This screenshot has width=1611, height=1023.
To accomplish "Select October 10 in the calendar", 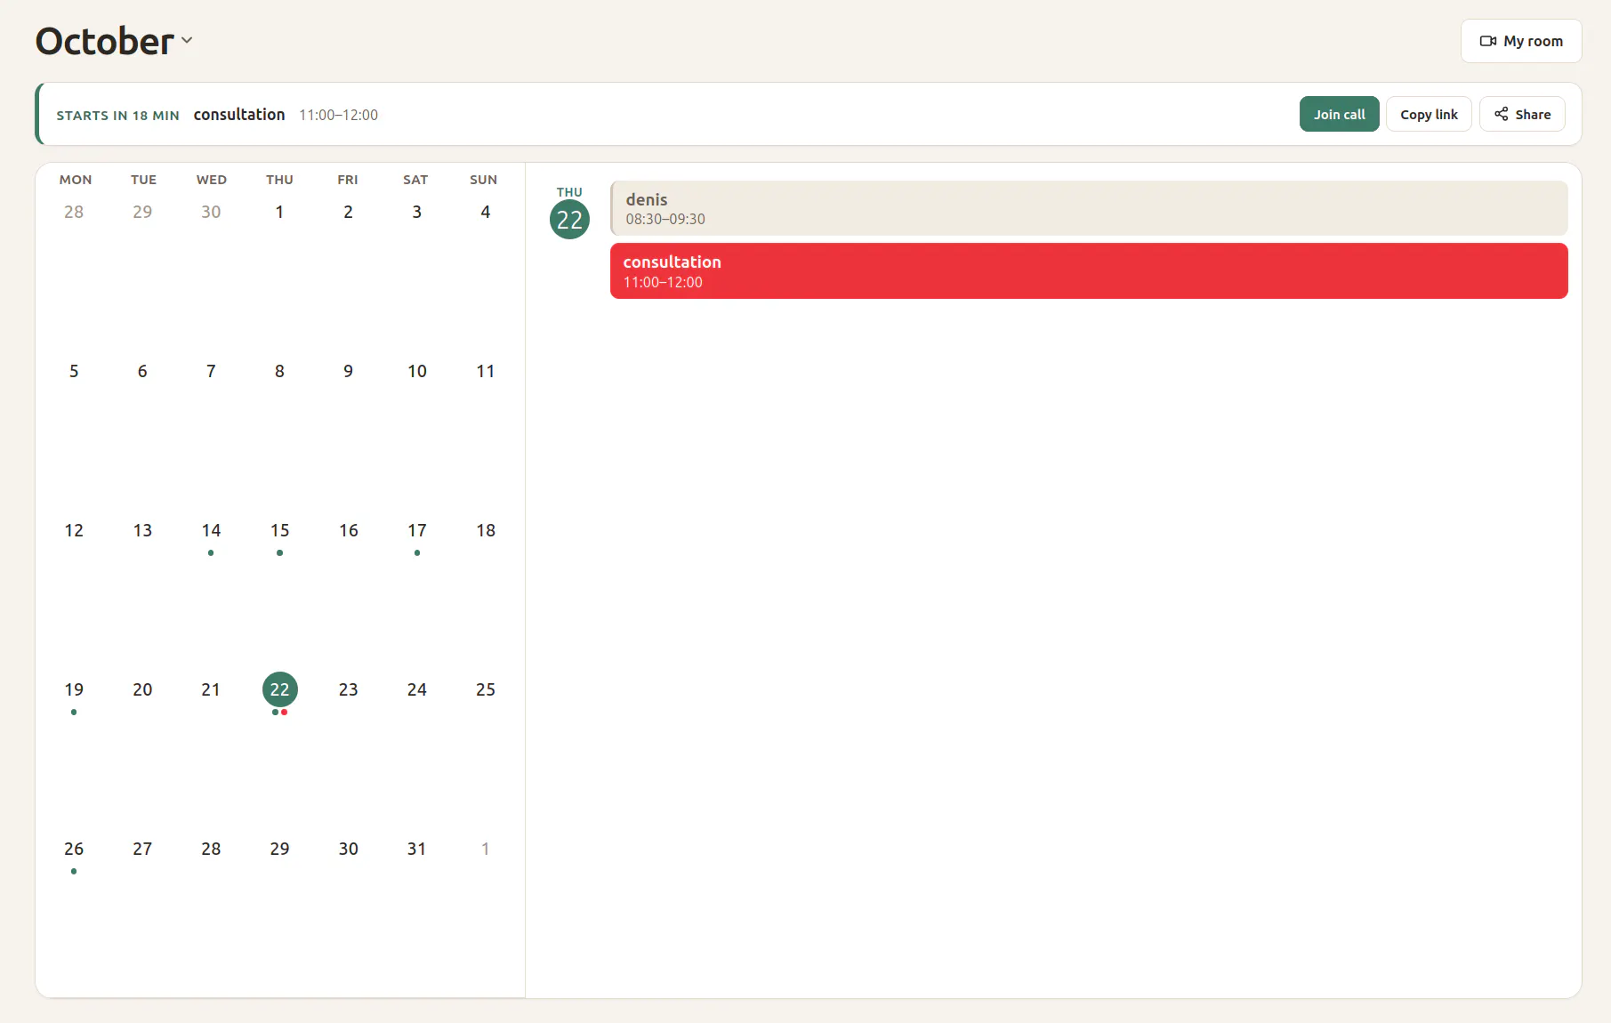I will [x=416, y=371].
